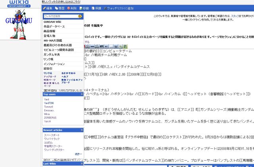Click the 特別ページ toolbox link
This screenshot has height=167, width=254.
(x=49, y=80)
